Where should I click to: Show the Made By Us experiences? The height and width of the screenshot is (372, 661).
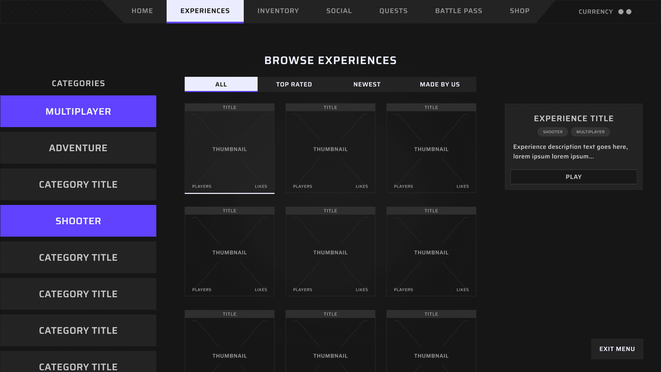[440, 84]
